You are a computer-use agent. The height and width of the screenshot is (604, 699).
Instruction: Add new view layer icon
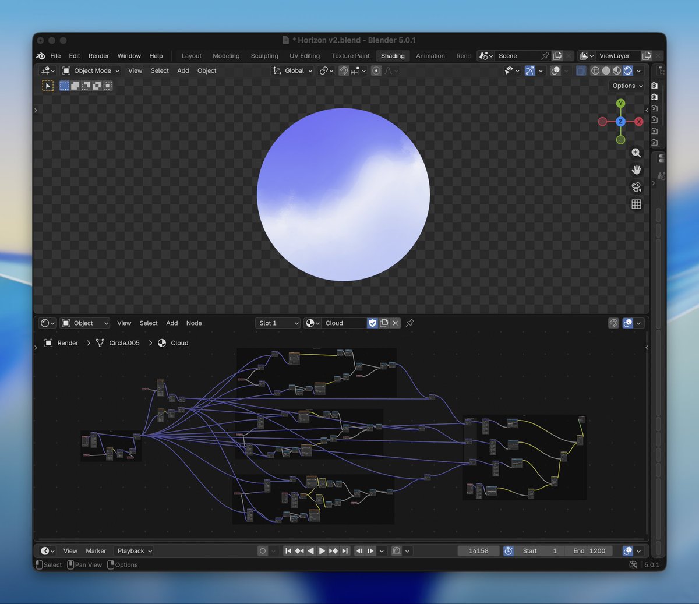tap(647, 56)
